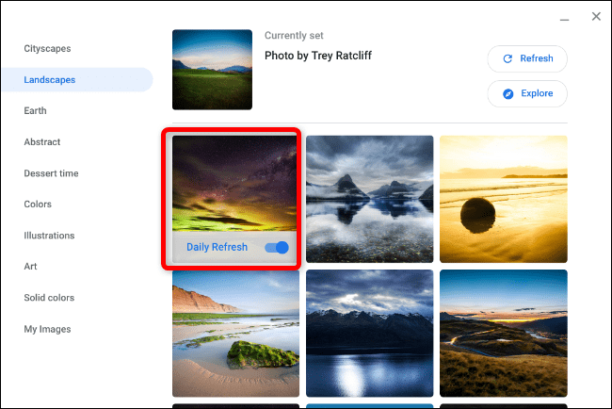Toggle the Daily Refresh switch
The height and width of the screenshot is (409, 612).
tap(277, 247)
